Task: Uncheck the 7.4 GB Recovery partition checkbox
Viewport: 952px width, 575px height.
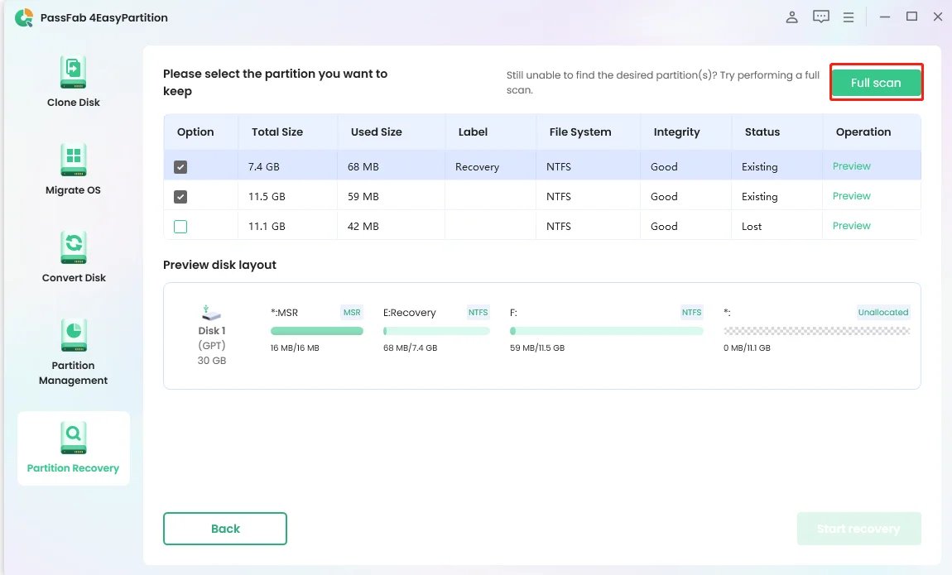Action: [180, 167]
